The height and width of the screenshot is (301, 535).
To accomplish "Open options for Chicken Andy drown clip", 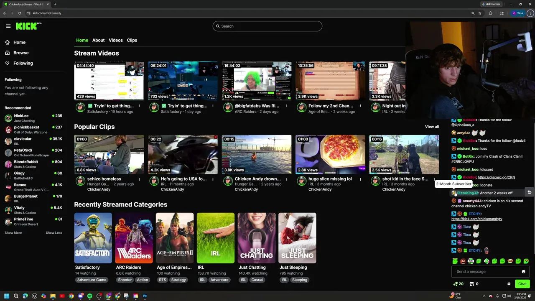I will click(x=286, y=179).
